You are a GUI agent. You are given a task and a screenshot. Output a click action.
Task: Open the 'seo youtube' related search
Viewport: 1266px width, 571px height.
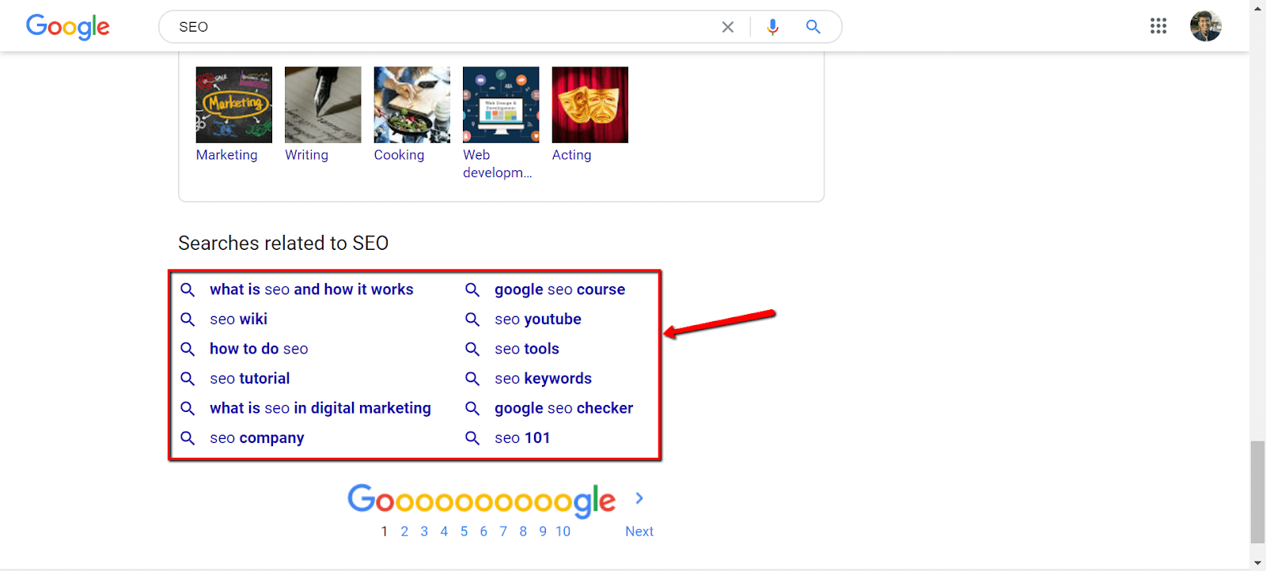pyautogui.click(x=537, y=319)
